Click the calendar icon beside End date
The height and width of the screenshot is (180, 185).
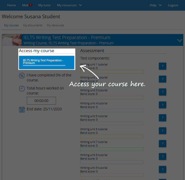(x=22, y=109)
